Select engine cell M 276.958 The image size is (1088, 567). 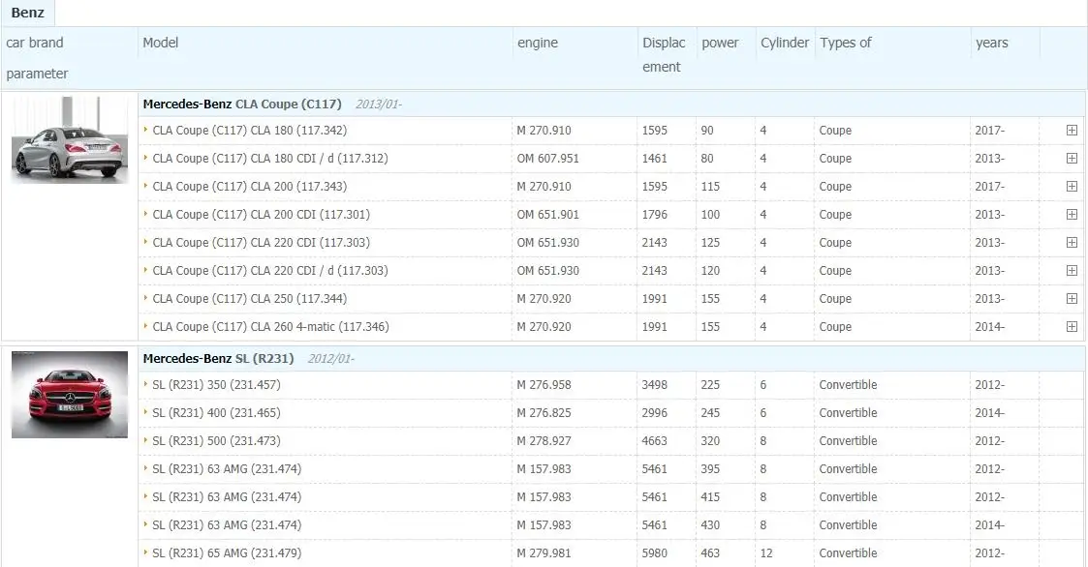click(544, 385)
